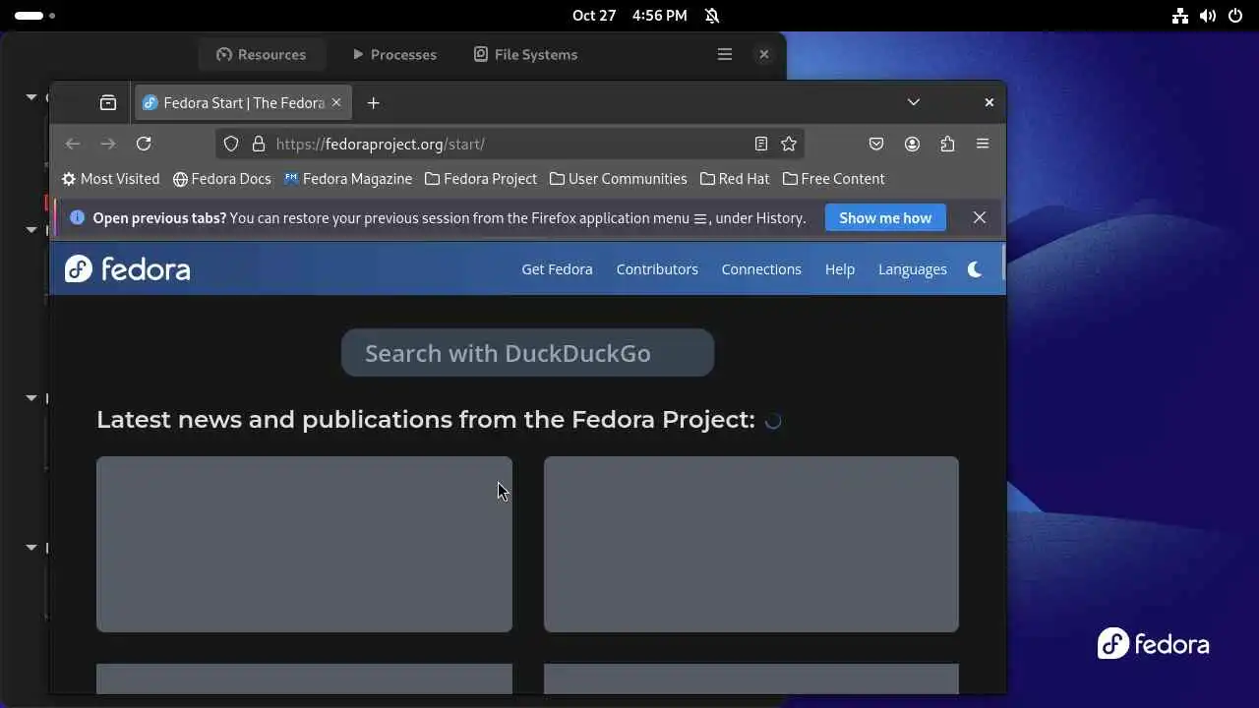
Task: Open the first news card placeholder
Action: [304, 544]
